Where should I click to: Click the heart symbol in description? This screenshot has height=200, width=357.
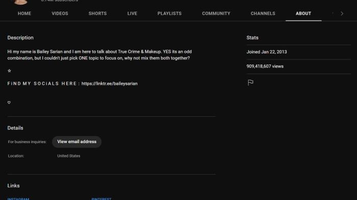coord(9,103)
